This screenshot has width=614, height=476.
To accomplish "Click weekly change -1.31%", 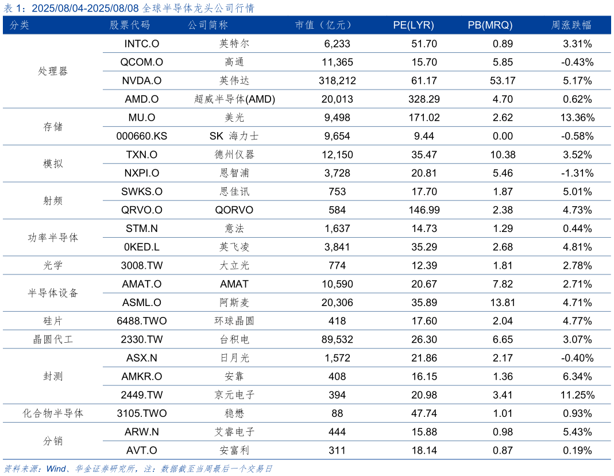I will pos(578,173).
